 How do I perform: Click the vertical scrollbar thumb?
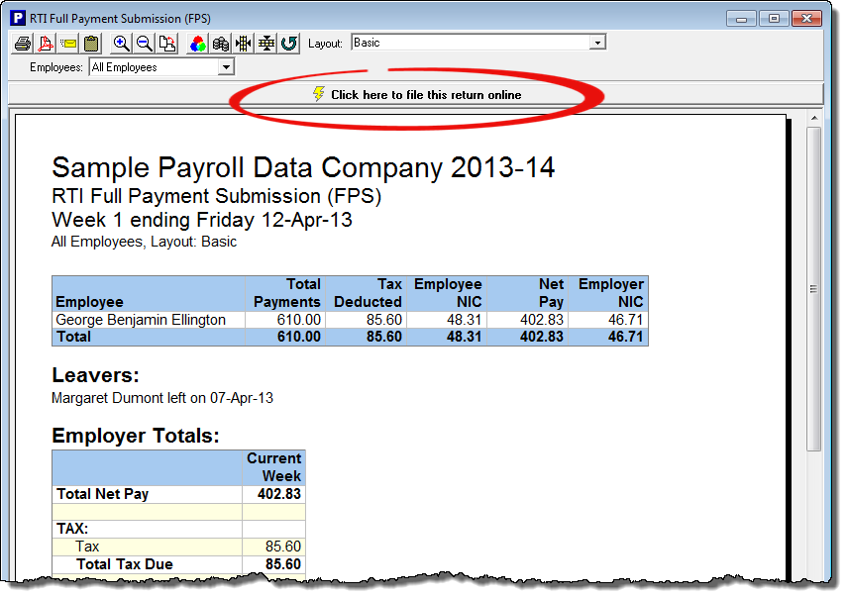click(813, 287)
